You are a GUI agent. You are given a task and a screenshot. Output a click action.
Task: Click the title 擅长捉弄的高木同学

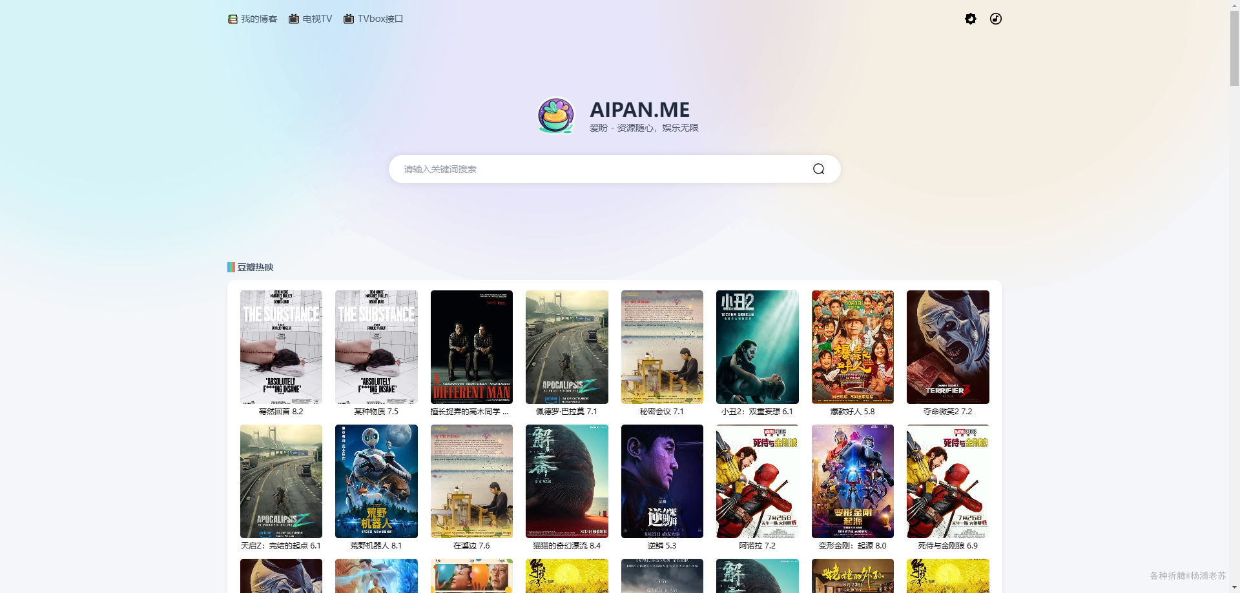coord(470,412)
